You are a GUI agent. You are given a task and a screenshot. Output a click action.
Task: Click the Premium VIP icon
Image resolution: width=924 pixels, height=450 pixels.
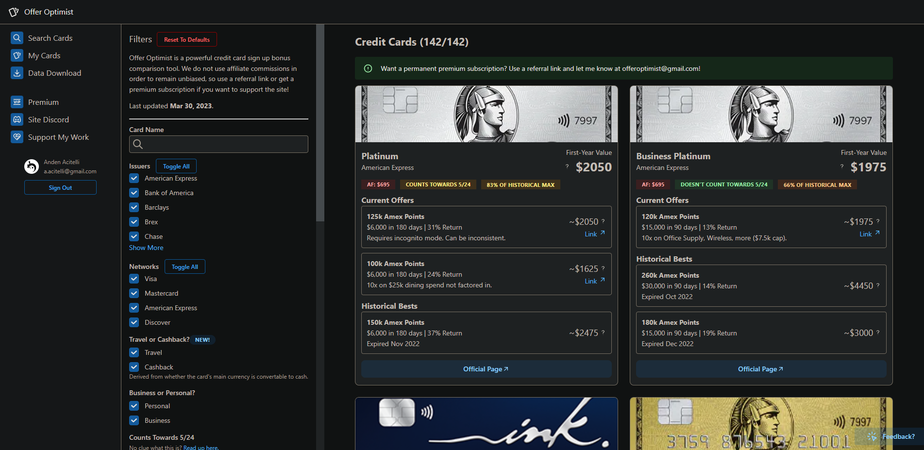click(17, 102)
